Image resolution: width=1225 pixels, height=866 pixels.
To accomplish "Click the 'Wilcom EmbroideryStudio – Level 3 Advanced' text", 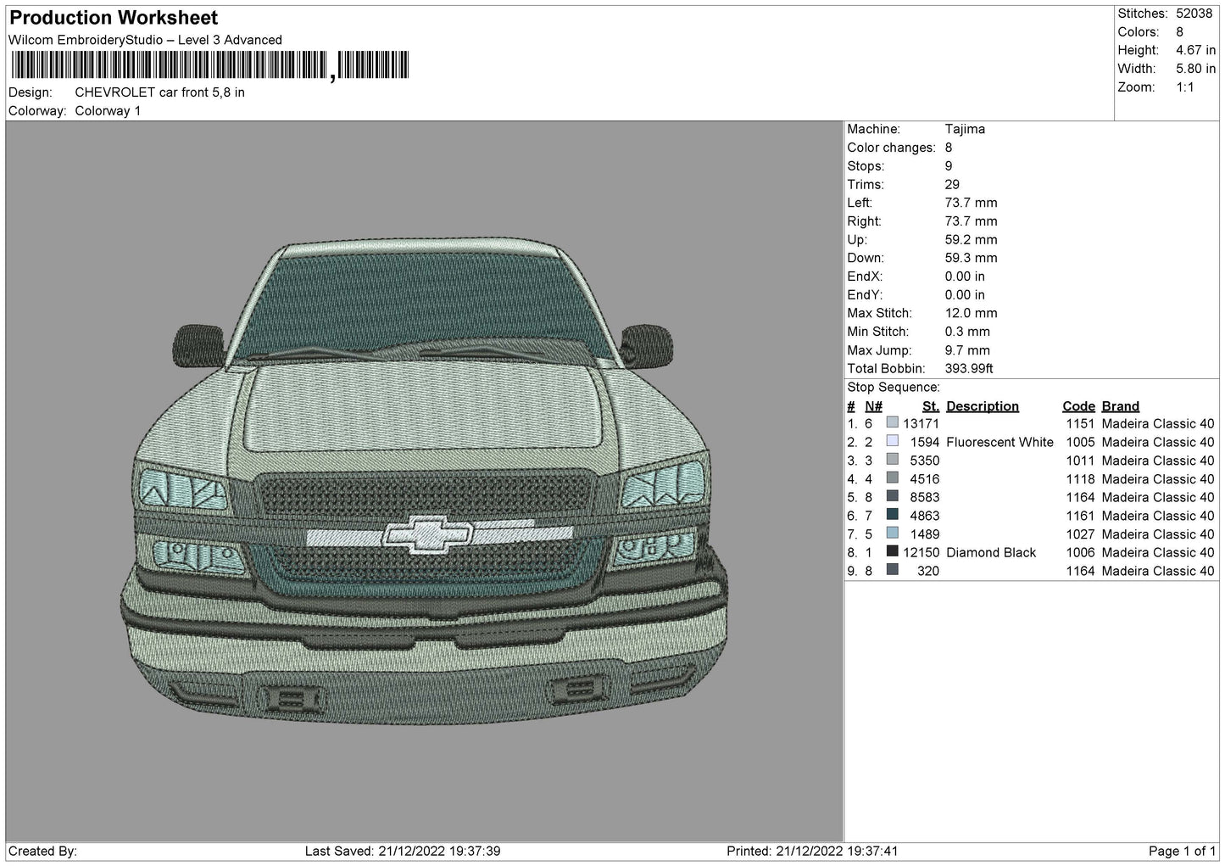I will (145, 40).
